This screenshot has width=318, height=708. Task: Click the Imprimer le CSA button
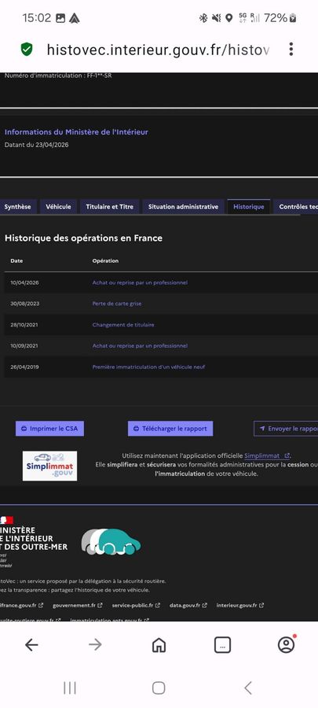coord(49,429)
